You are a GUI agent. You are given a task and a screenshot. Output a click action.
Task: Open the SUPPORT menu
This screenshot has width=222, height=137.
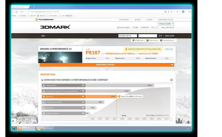[145, 28]
